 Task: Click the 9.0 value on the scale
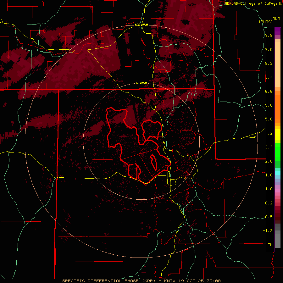click(269, 50)
